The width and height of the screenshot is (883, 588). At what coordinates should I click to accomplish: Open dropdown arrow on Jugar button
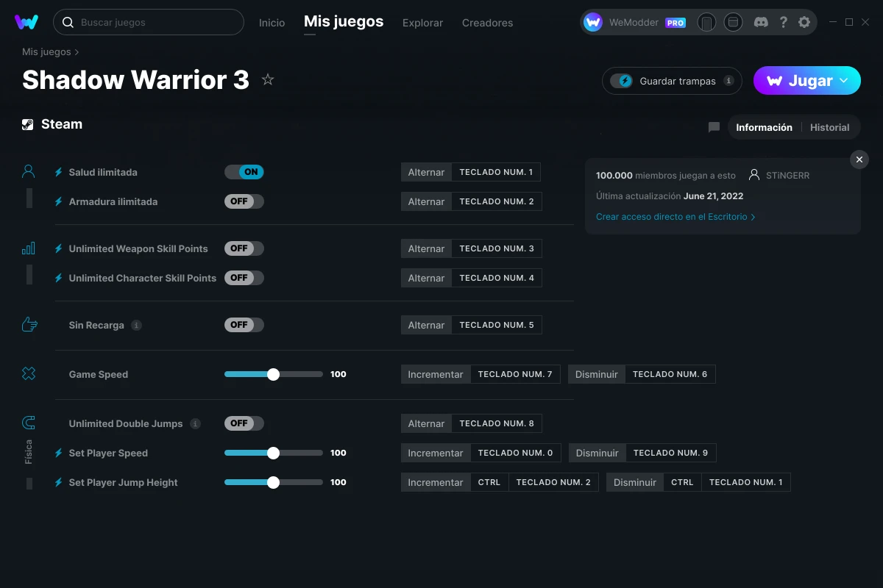click(x=844, y=81)
